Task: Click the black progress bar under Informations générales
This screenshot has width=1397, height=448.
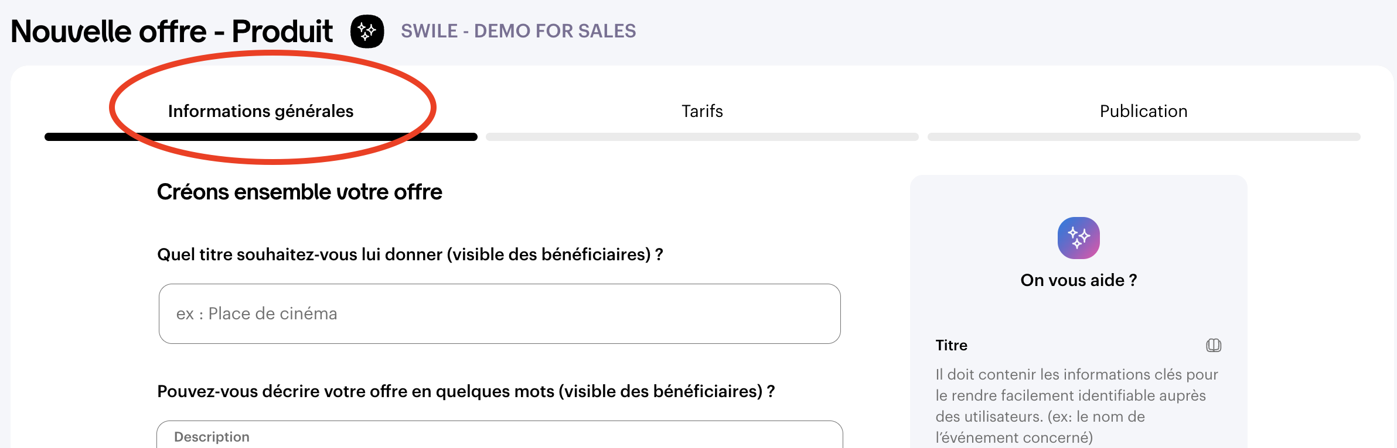Action: tap(261, 137)
